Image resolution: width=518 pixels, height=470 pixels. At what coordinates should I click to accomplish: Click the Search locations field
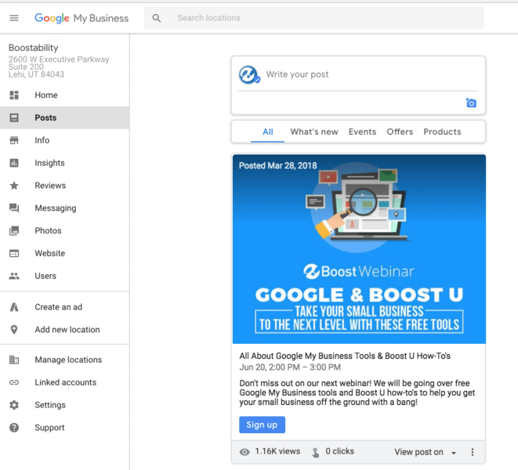(x=313, y=18)
